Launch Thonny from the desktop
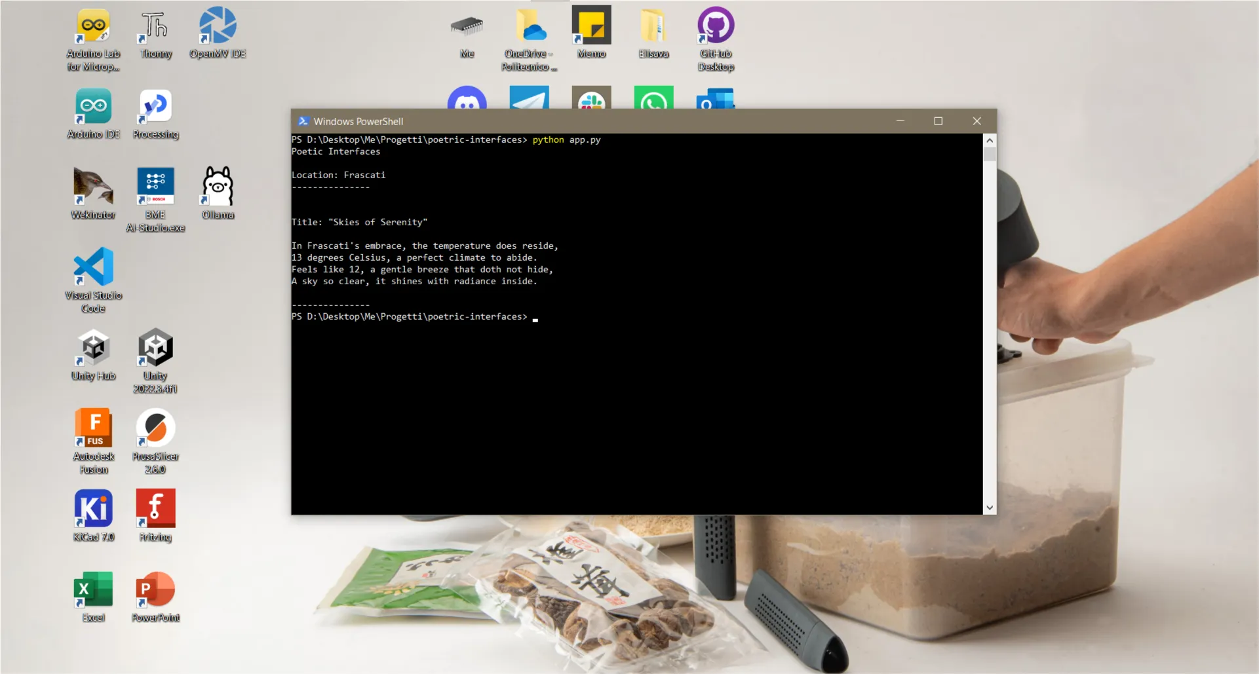The image size is (1259, 674). point(155,28)
